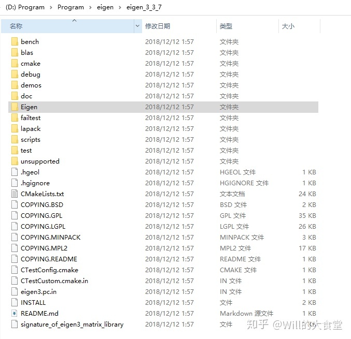Click the eigen_3_3_7 breadcrumb segment
Viewport: 351px width, 339px height.
click(x=144, y=7)
